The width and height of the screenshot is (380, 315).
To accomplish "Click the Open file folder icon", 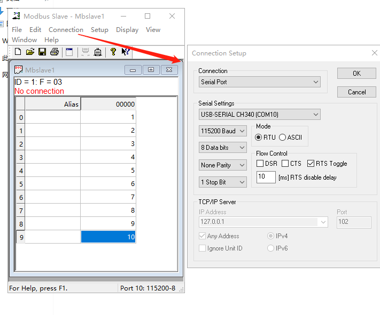I will [x=30, y=52].
